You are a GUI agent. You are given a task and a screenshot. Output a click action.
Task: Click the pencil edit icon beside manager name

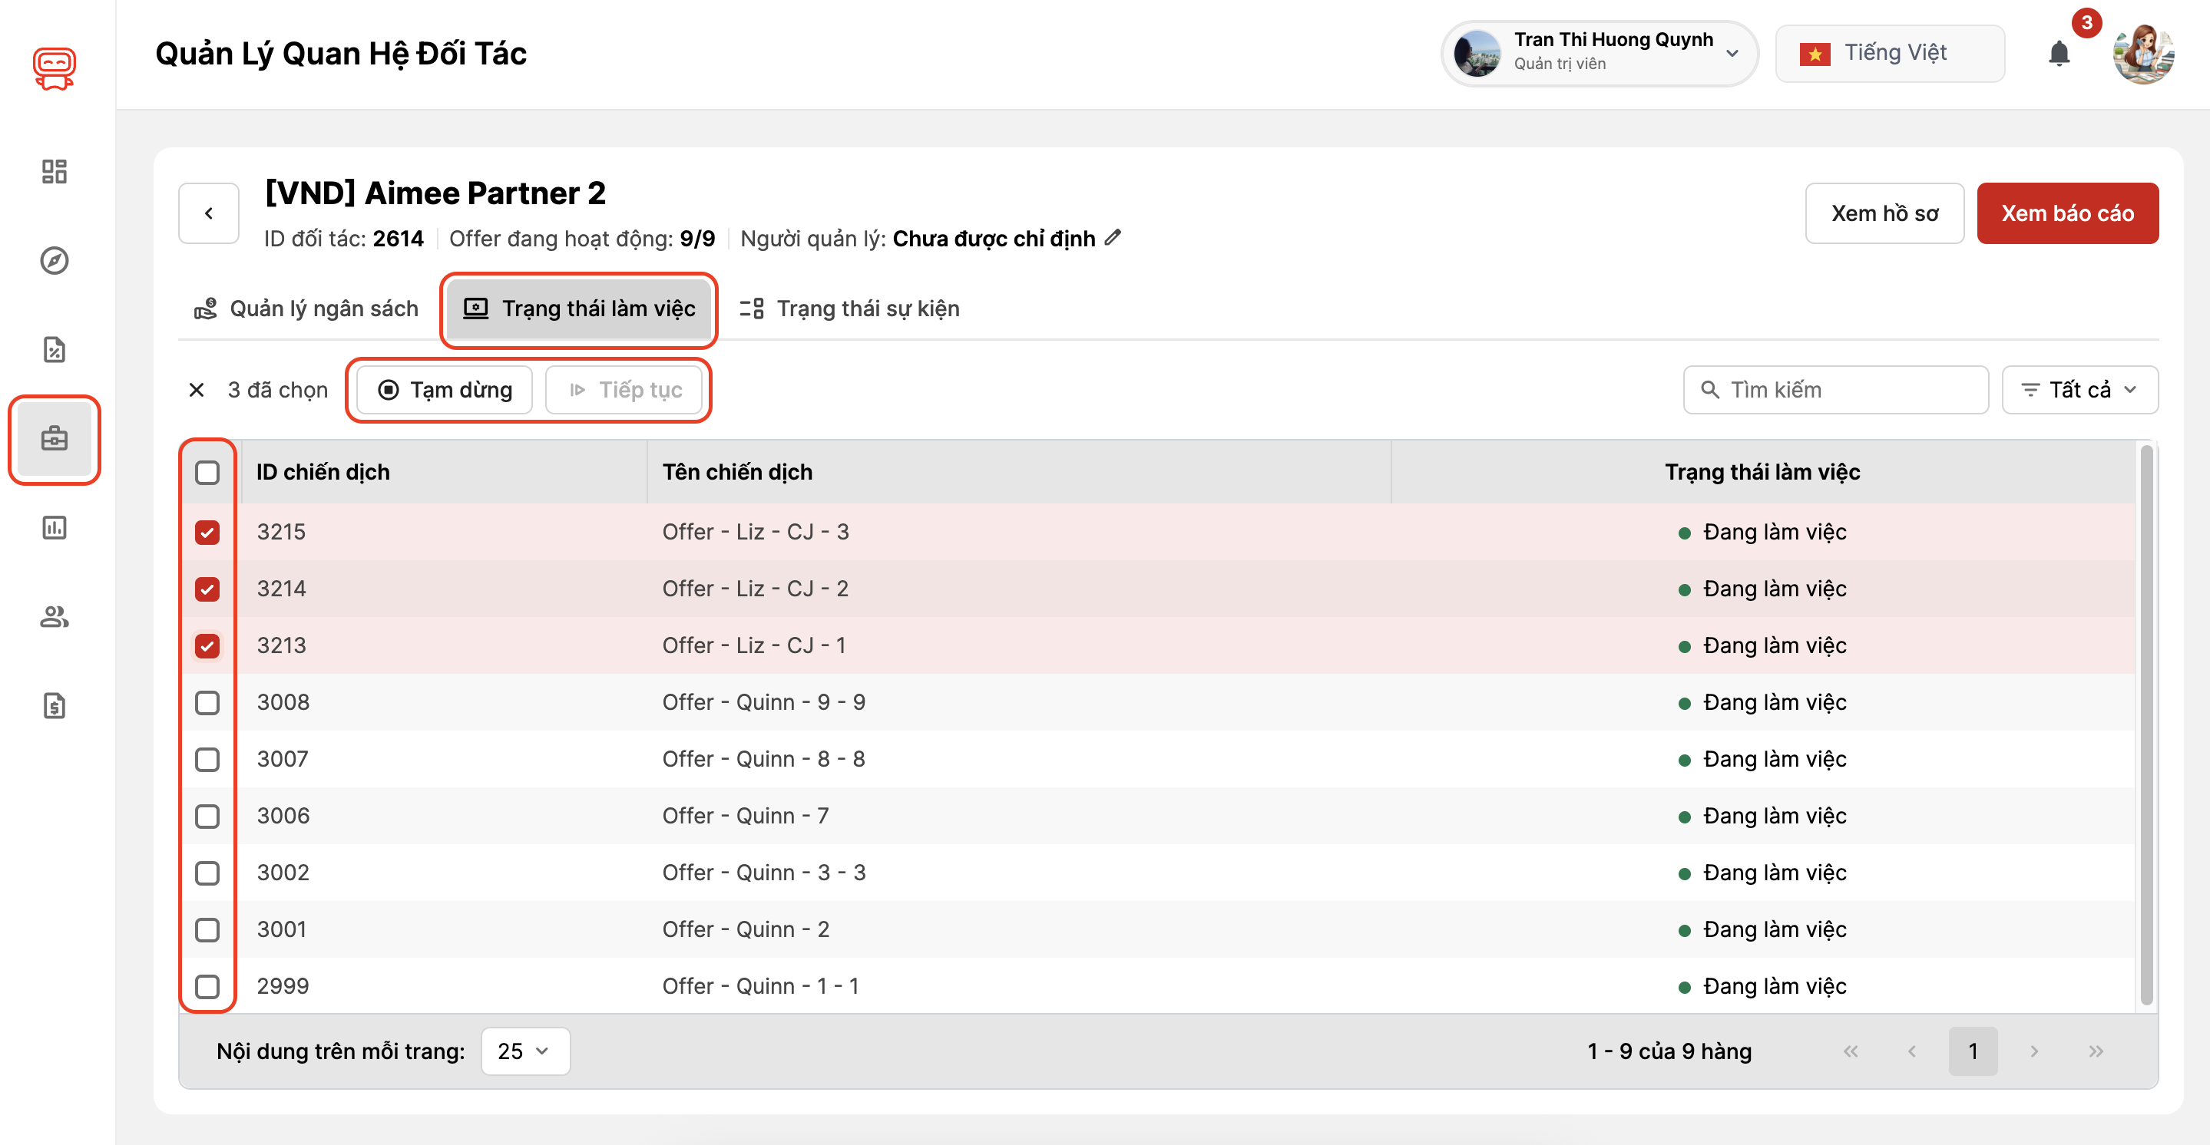click(1113, 238)
